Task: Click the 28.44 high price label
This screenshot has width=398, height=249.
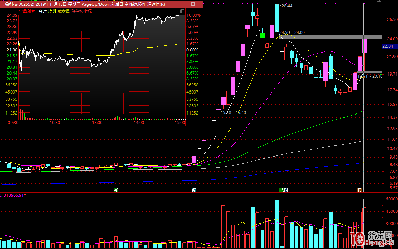Action: point(287,6)
